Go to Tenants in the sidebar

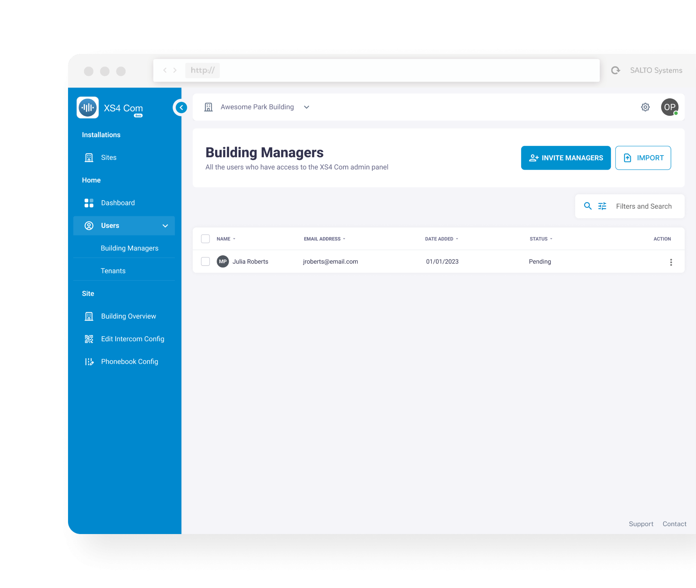pyautogui.click(x=113, y=271)
